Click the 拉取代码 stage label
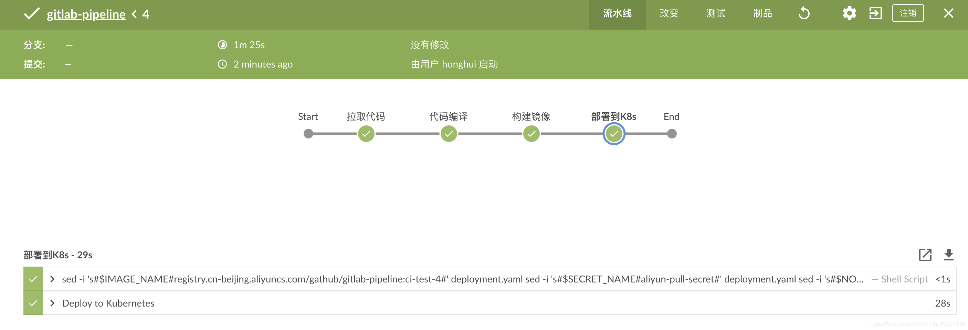This screenshot has width=968, height=330. [x=366, y=116]
